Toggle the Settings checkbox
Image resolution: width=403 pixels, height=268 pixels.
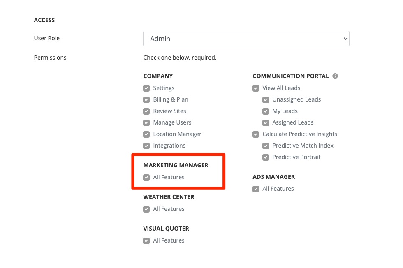(146, 88)
